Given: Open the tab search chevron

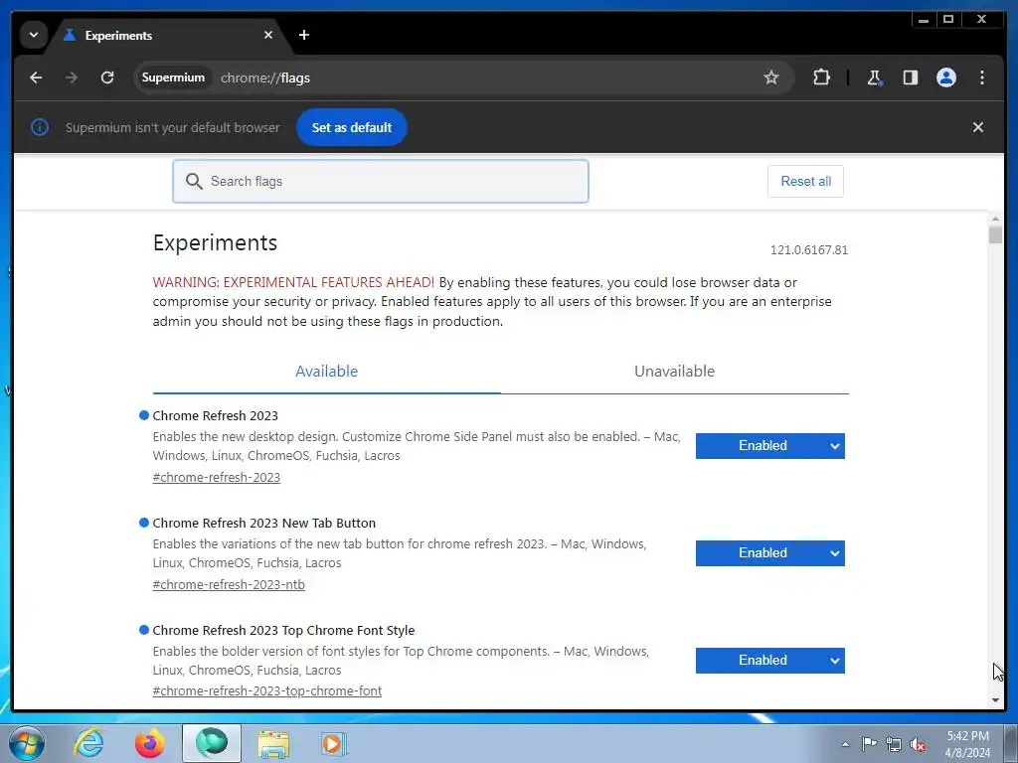Looking at the screenshot, I should [34, 35].
